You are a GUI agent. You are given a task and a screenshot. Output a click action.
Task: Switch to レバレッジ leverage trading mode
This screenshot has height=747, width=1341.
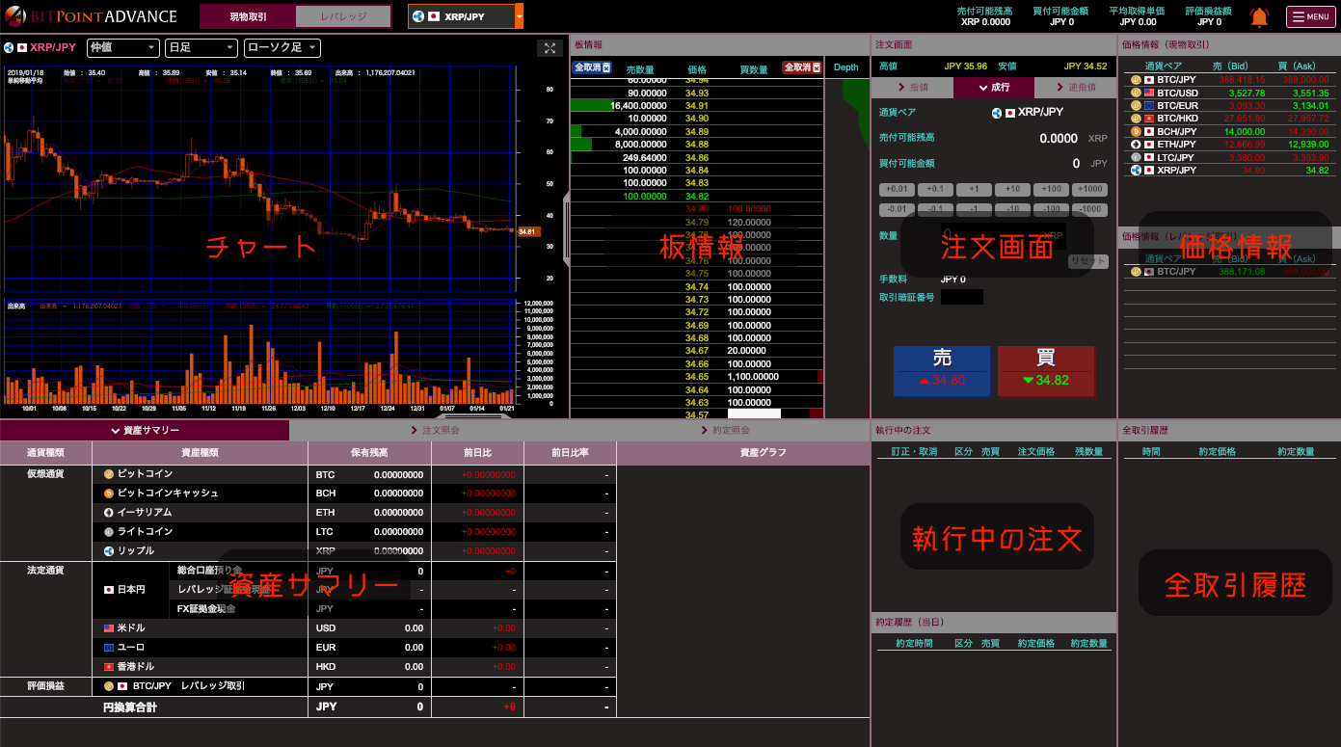pos(343,16)
